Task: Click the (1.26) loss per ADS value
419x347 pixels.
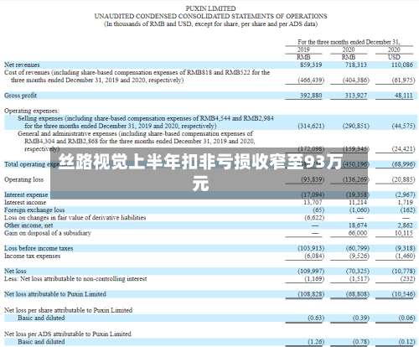Action: [316, 341]
